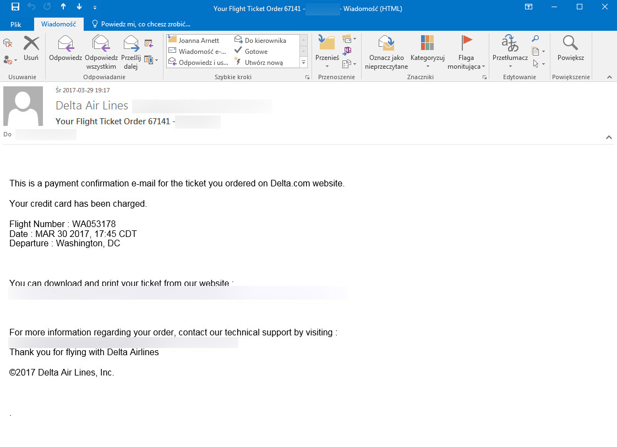Go to previous item arrow
The image size is (617, 447).
[63, 8]
